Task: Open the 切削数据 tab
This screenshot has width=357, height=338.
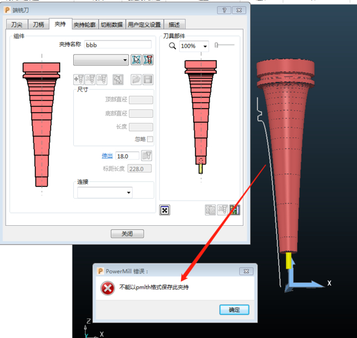Action: coord(112,24)
